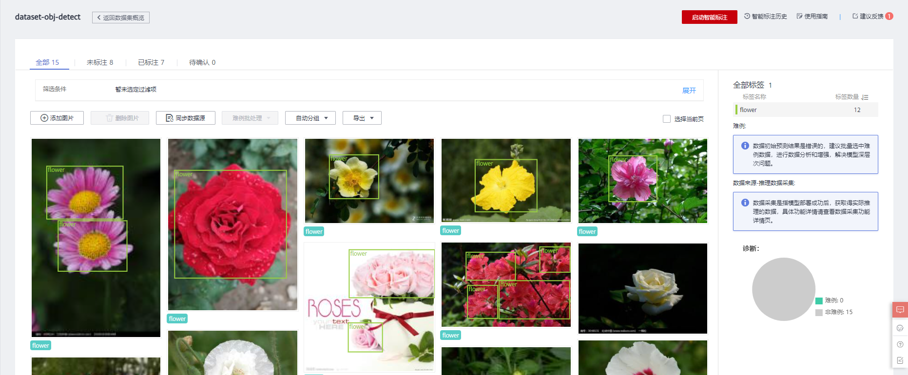Click the floating smiley face icon
908x375 pixels.
(x=900, y=328)
